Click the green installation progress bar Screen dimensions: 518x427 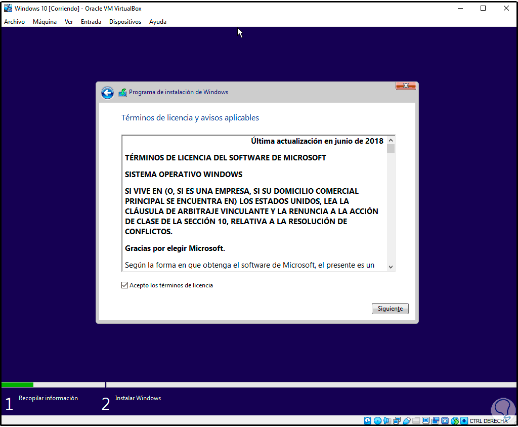18,385
